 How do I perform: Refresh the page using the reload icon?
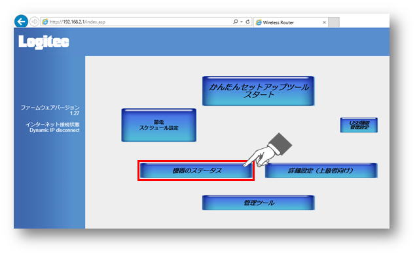(247, 22)
